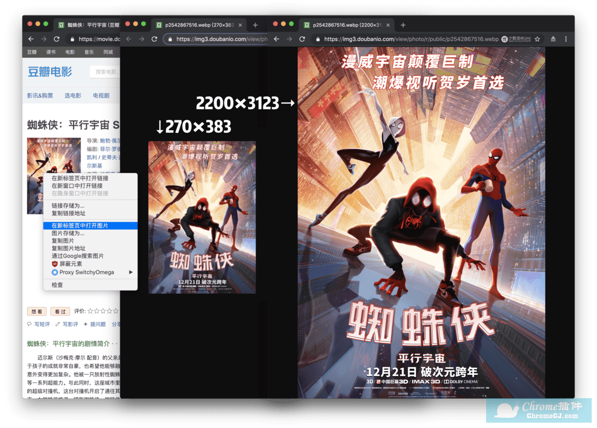The height and width of the screenshot is (428, 597).
Task: Open the 音乐 link in Douban top nav
Action: (x=89, y=52)
